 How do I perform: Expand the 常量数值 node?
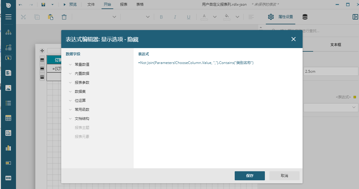pos(70,65)
